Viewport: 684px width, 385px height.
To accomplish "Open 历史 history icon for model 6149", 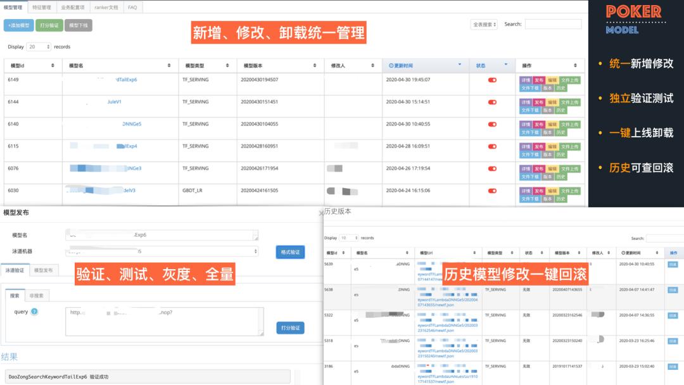I will (560, 86).
